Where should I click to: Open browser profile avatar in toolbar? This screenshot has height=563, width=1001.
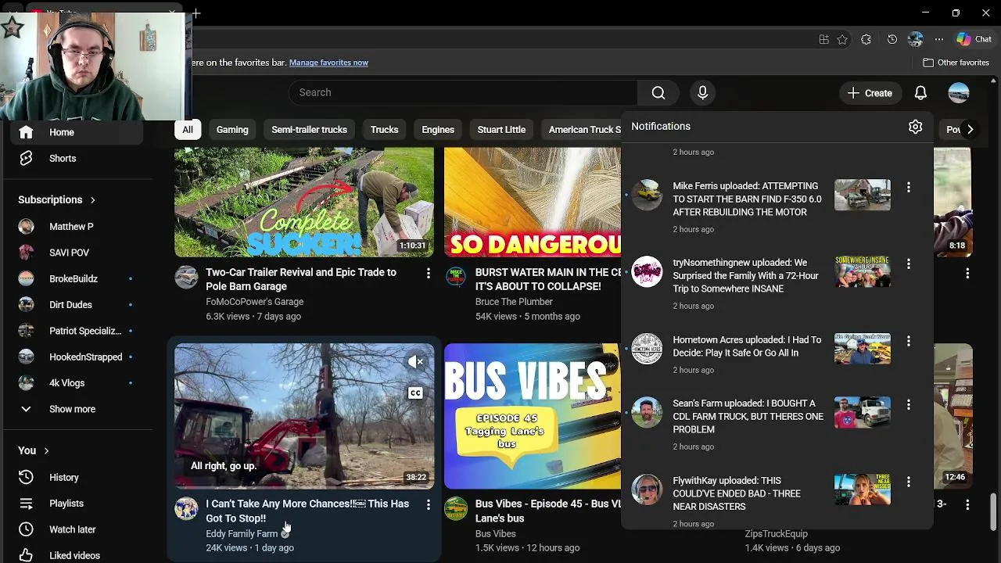pyautogui.click(x=916, y=39)
